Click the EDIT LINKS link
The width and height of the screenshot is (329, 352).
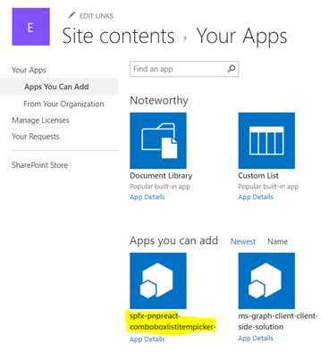[97, 16]
